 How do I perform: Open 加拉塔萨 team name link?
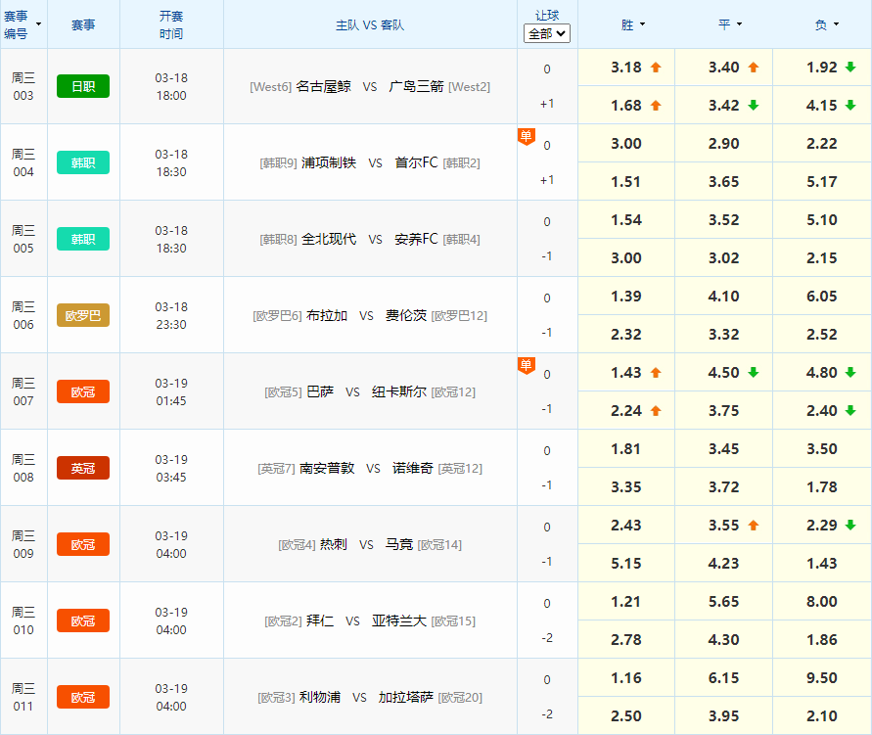[406, 697]
